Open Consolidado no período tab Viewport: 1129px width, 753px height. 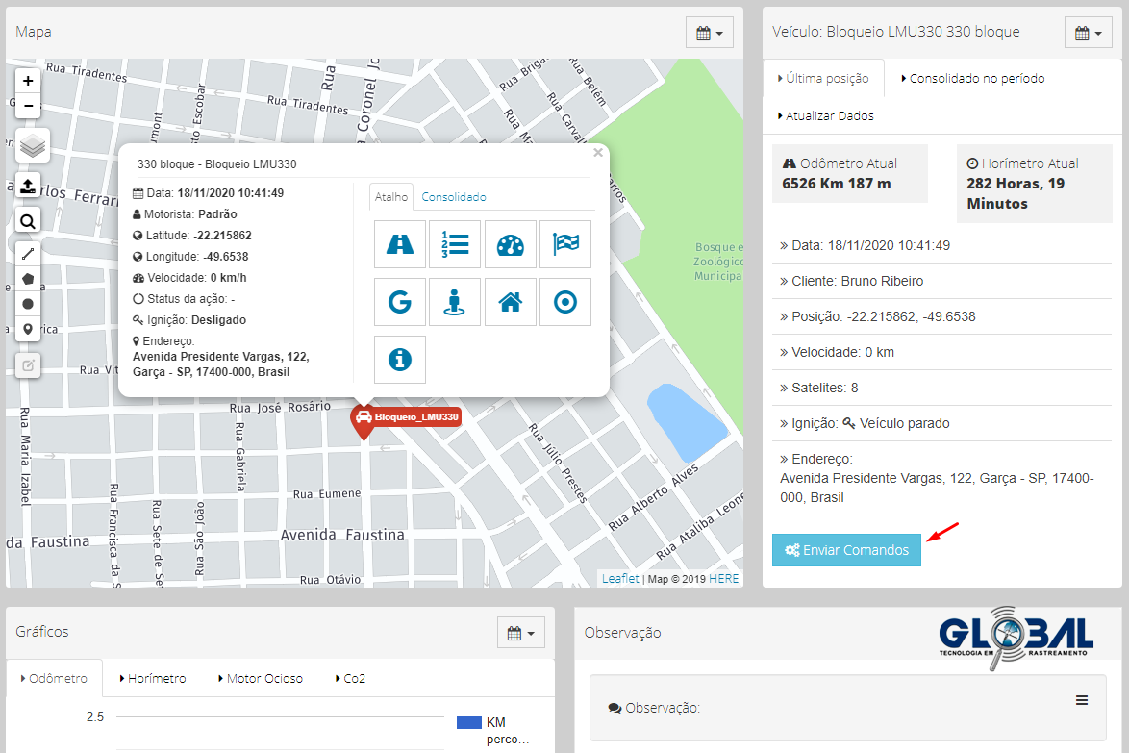[x=972, y=79]
